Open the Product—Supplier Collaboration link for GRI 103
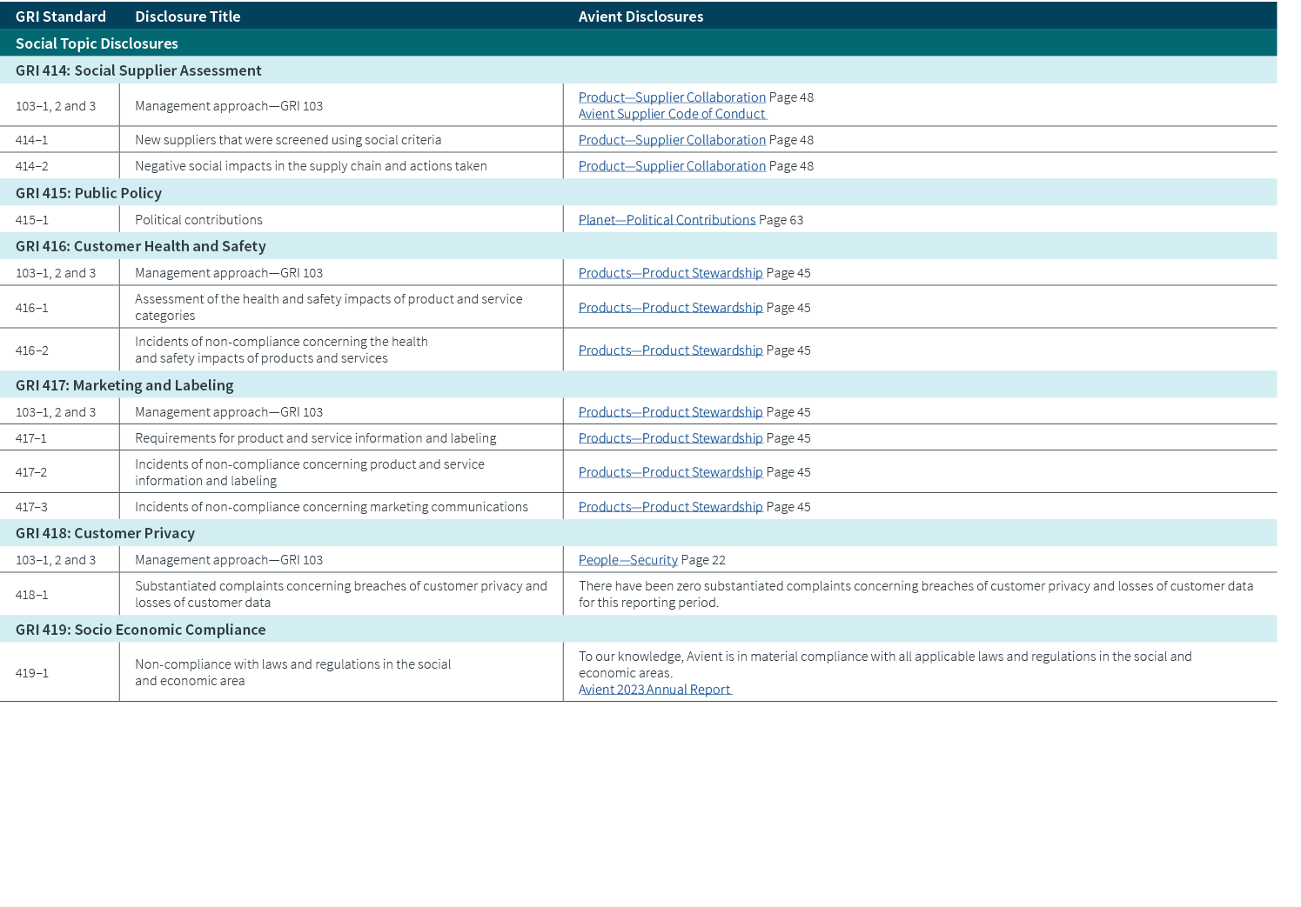The width and height of the screenshot is (1301, 907). pyautogui.click(x=671, y=97)
